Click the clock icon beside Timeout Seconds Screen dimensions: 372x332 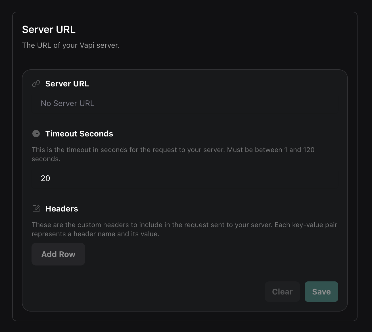[x=36, y=134]
